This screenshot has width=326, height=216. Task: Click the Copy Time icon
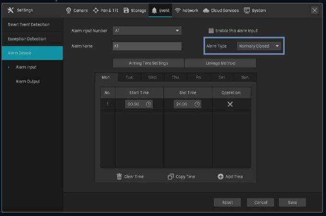pyautogui.click(x=171, y=176)
